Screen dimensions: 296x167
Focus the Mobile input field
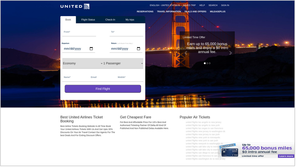point(130,77)
